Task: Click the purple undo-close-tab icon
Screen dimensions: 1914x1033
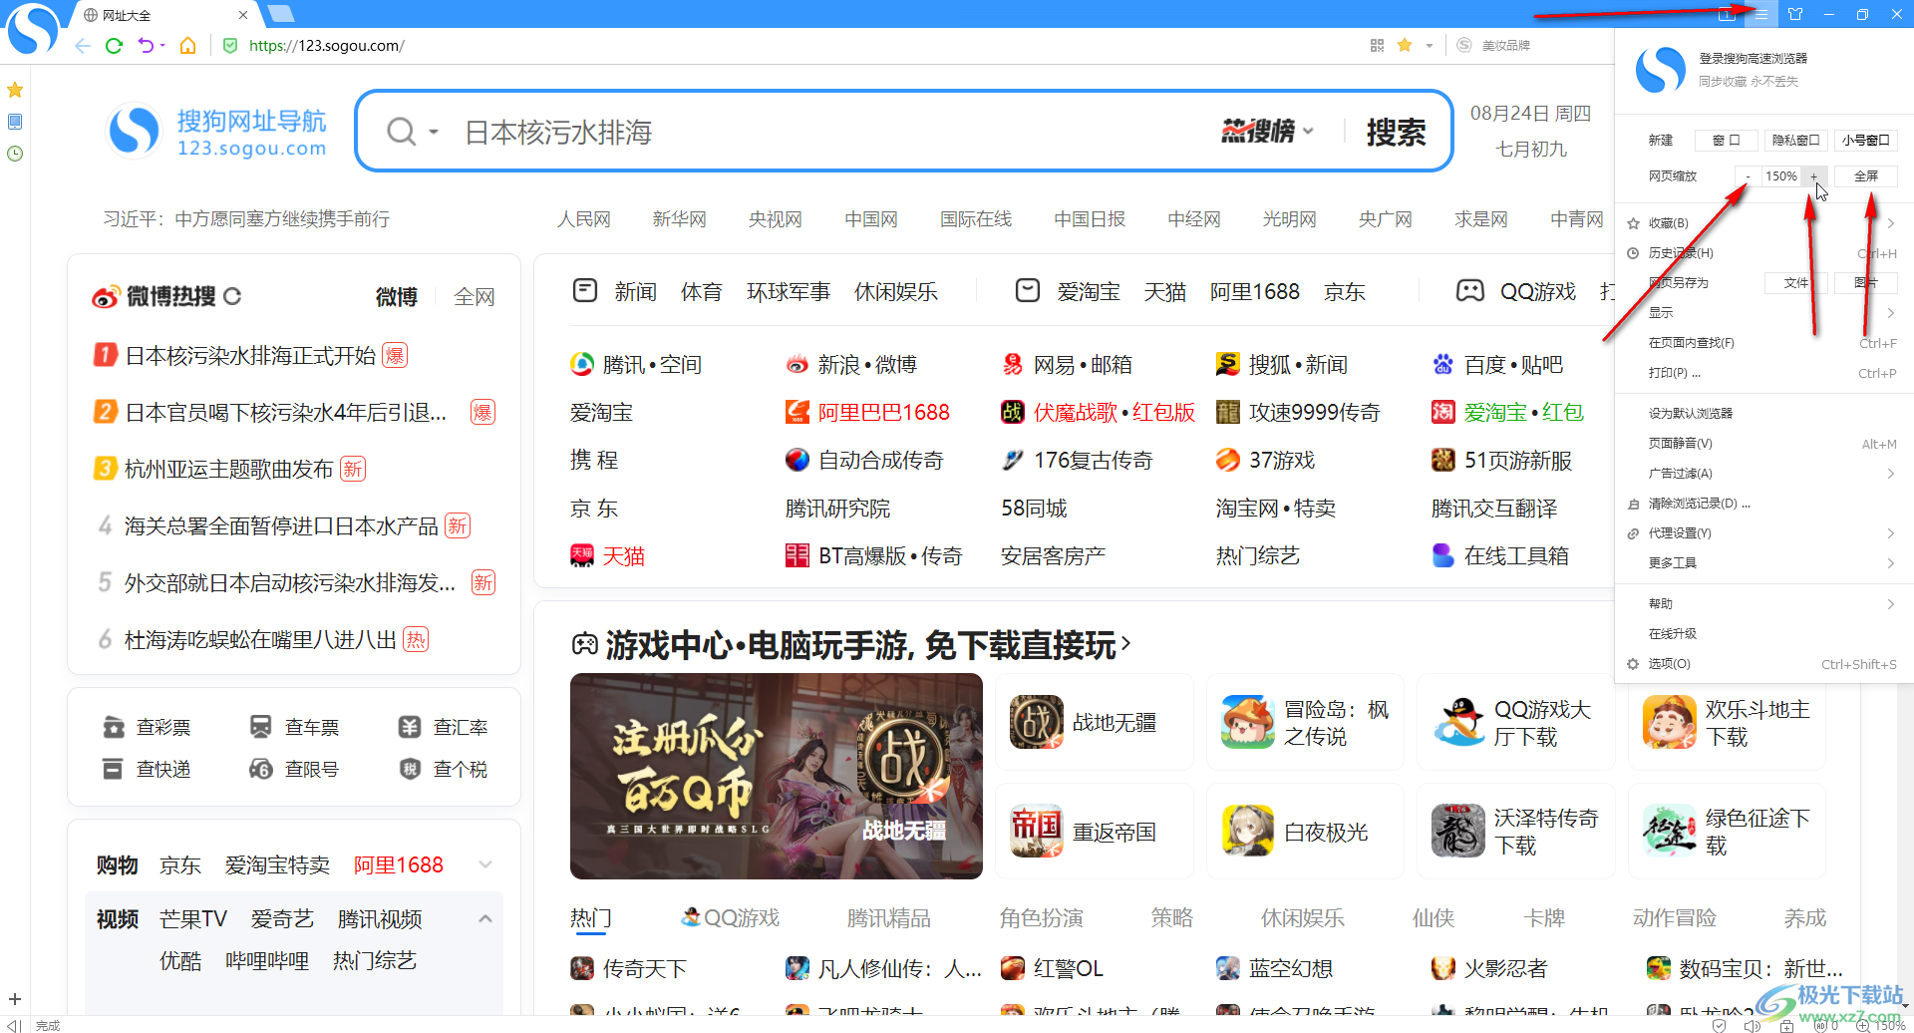Action: pos(146,46)
